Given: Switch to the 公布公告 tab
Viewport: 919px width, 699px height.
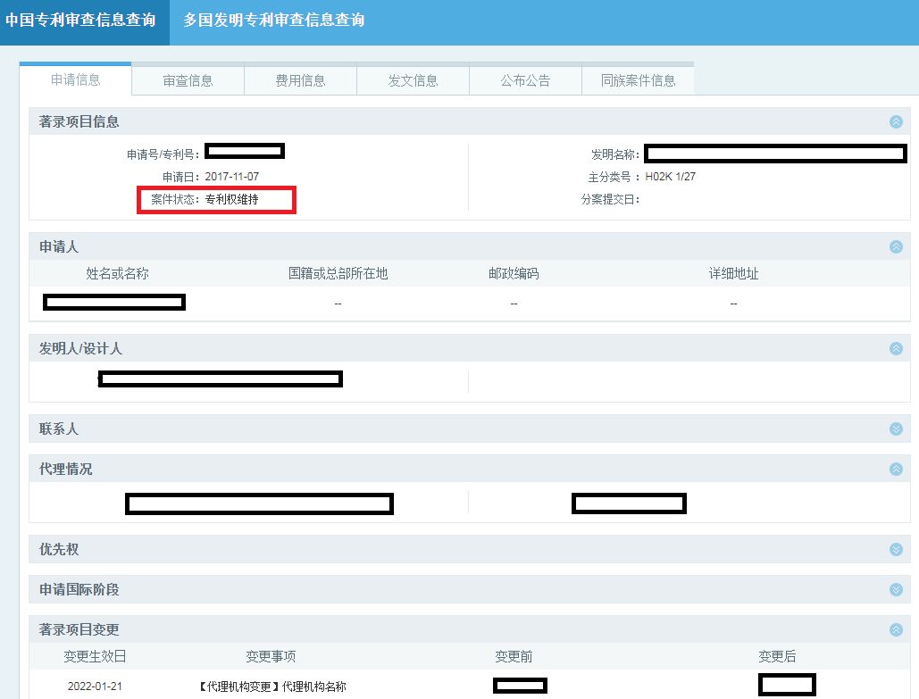Looking at the screenshot, I should pyautogui.click(x=525, y=79).
